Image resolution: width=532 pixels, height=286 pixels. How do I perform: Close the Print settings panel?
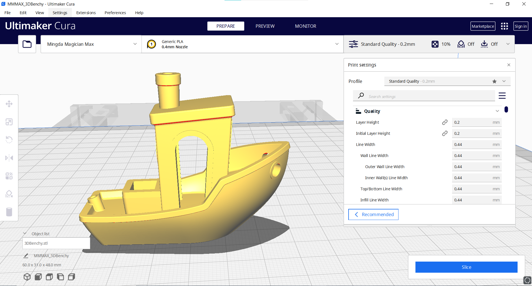509,65
